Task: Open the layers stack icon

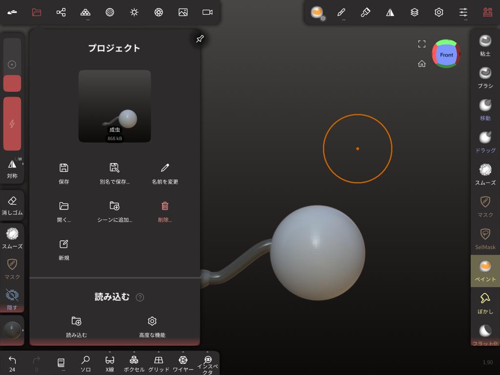Action: 415,12
